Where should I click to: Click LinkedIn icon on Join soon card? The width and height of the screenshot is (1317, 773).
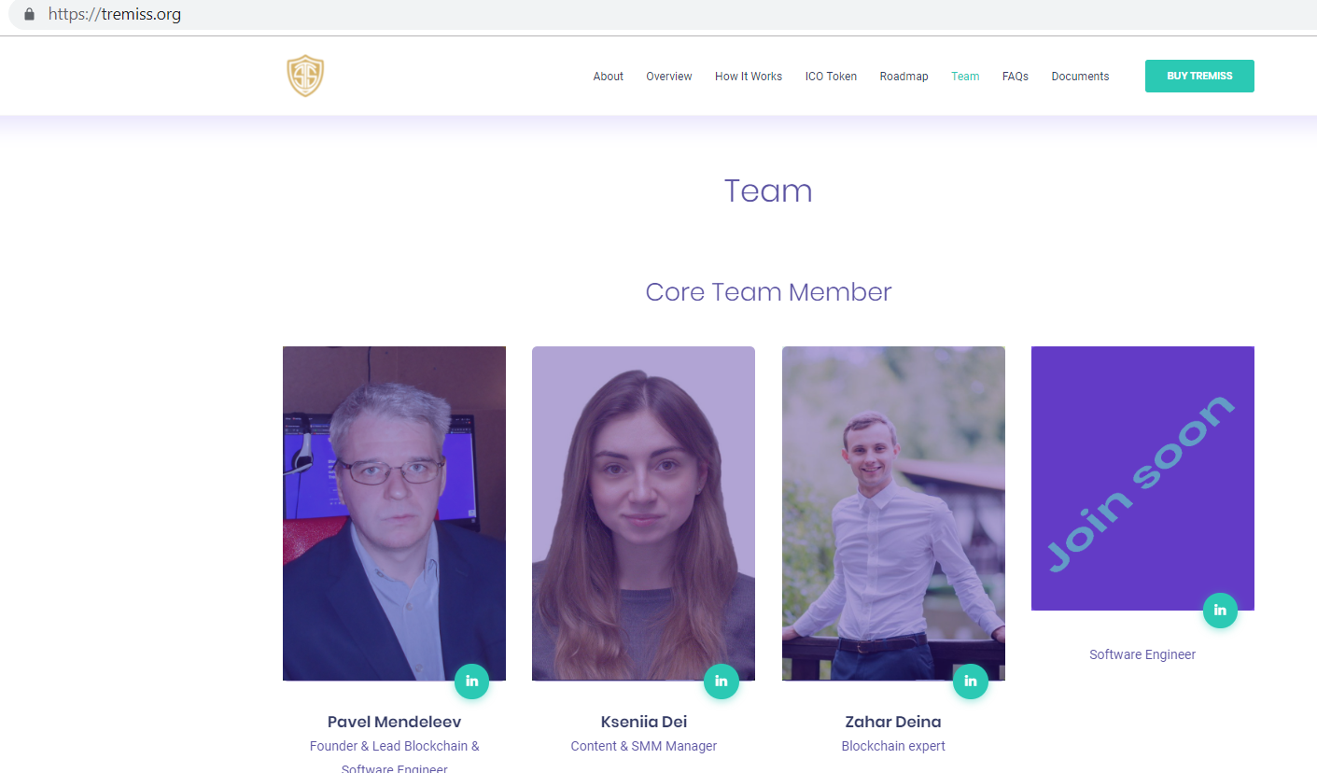point(1220,611)
